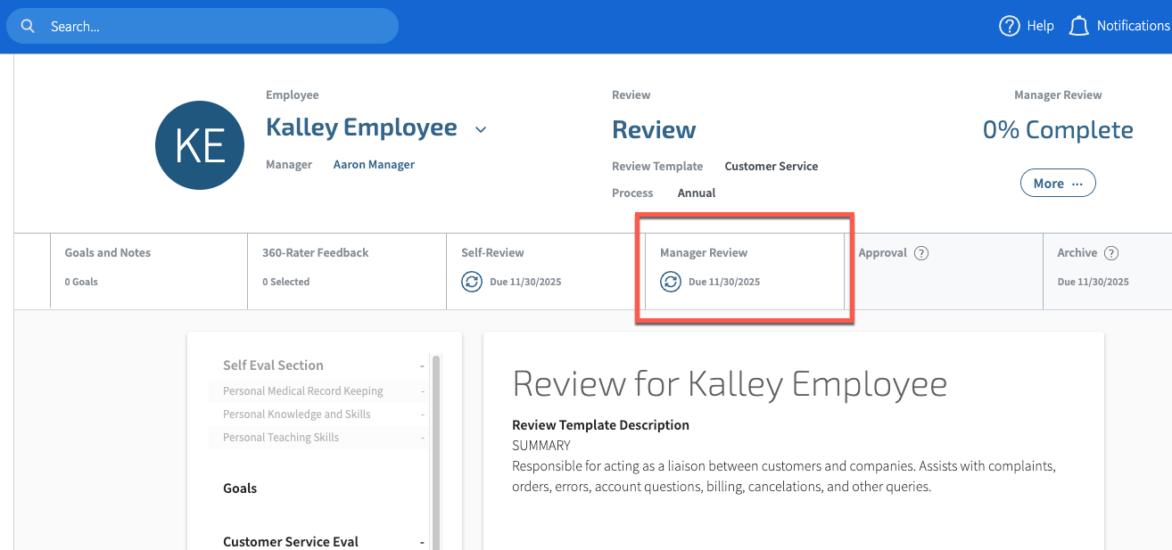The image size is (1172, 550).
Task: Click the SUMMARY text line
Action: 541,446
